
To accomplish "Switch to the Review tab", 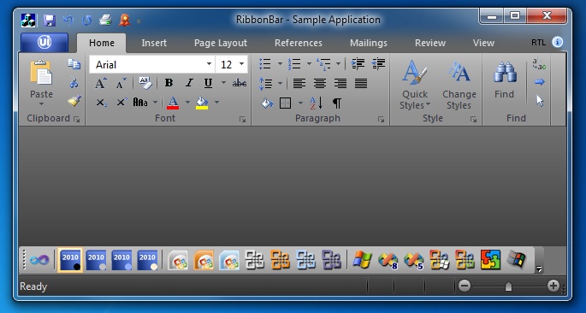I will click(430, 43).
